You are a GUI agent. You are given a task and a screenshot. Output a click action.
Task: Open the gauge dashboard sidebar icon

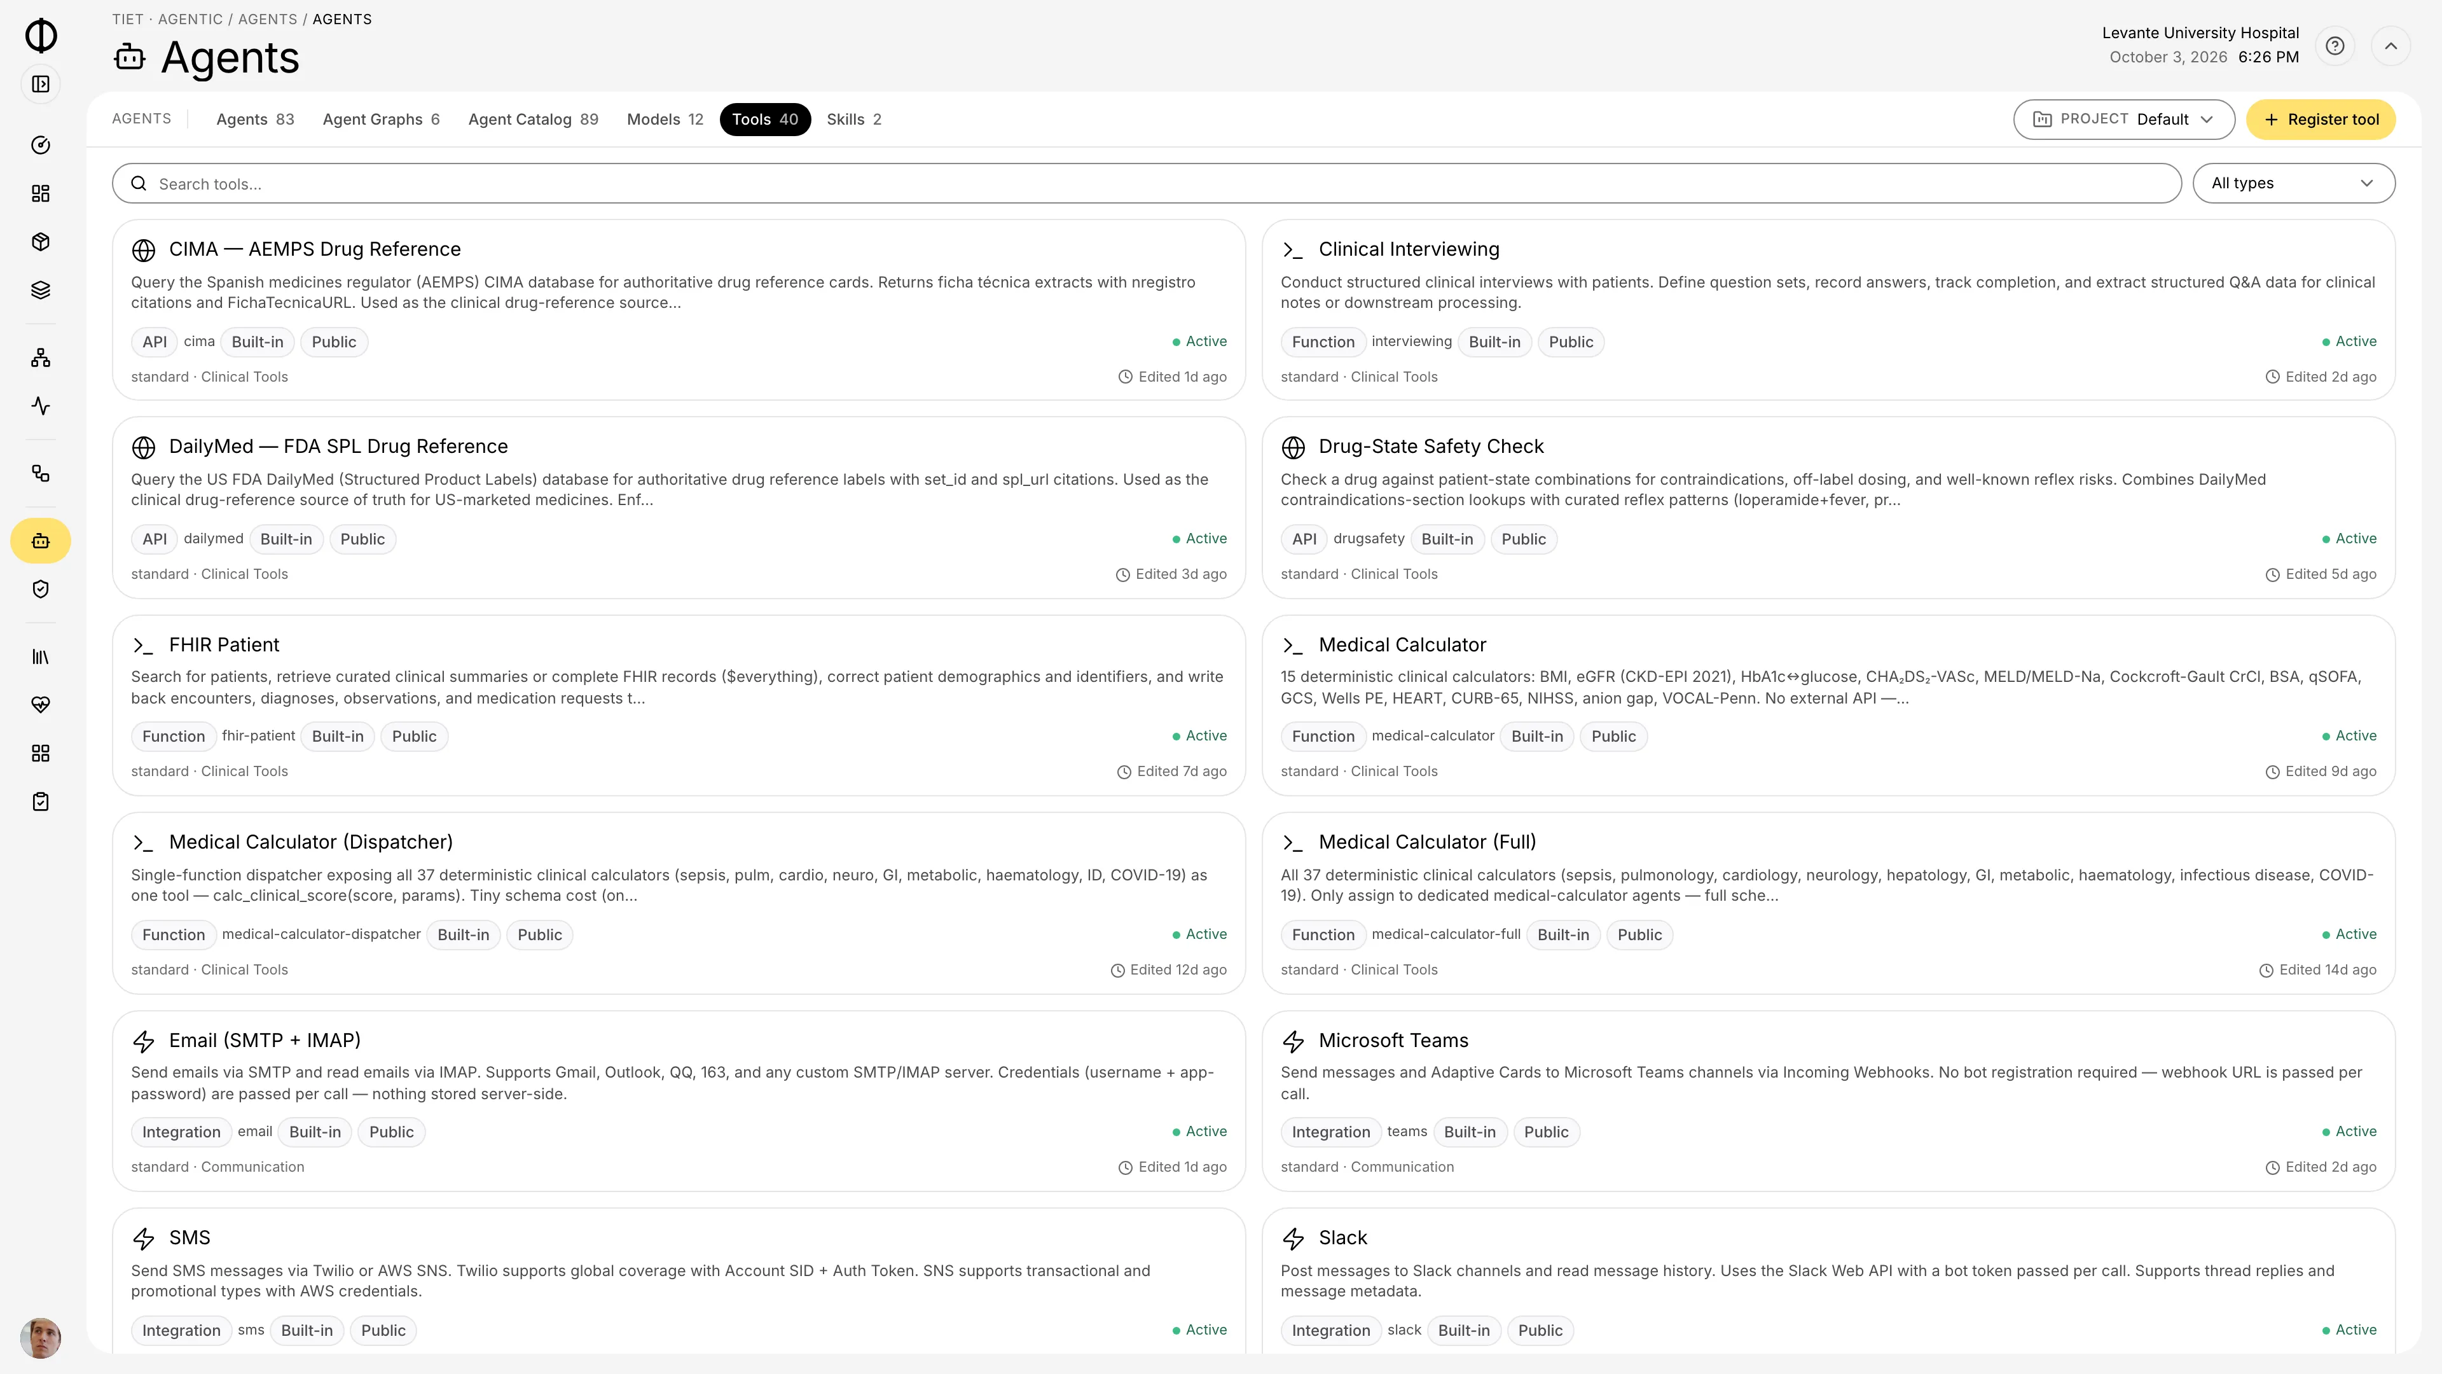pos(41,145)
